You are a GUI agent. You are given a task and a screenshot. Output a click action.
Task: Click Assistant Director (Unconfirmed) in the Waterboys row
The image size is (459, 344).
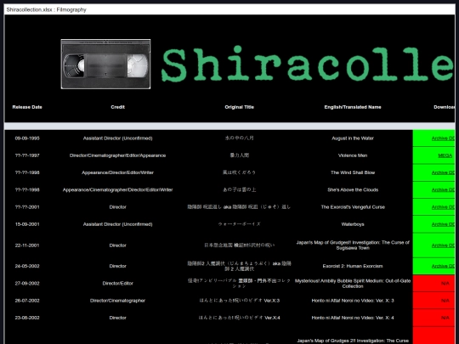click(117, 224)
